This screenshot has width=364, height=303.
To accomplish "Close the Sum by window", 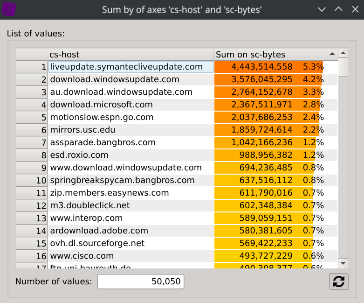I will 354,9.
